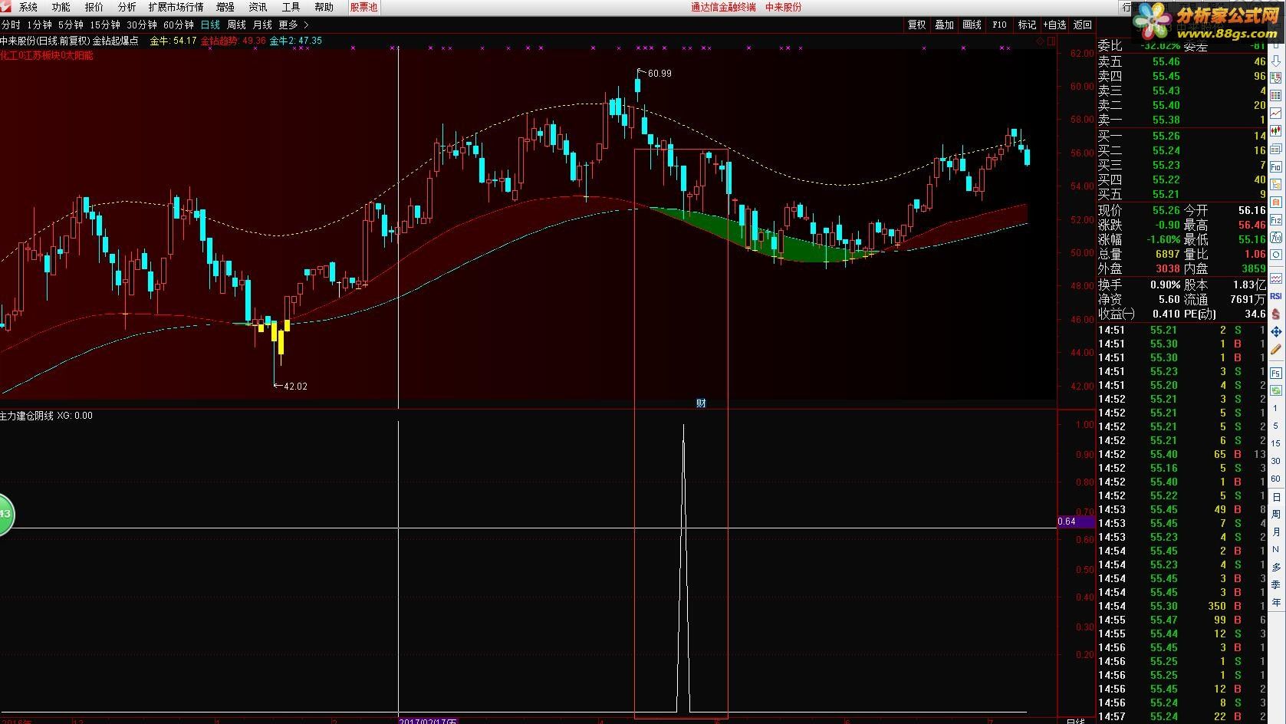Select the blue four-way move arrows icon

coord(1276,331)
